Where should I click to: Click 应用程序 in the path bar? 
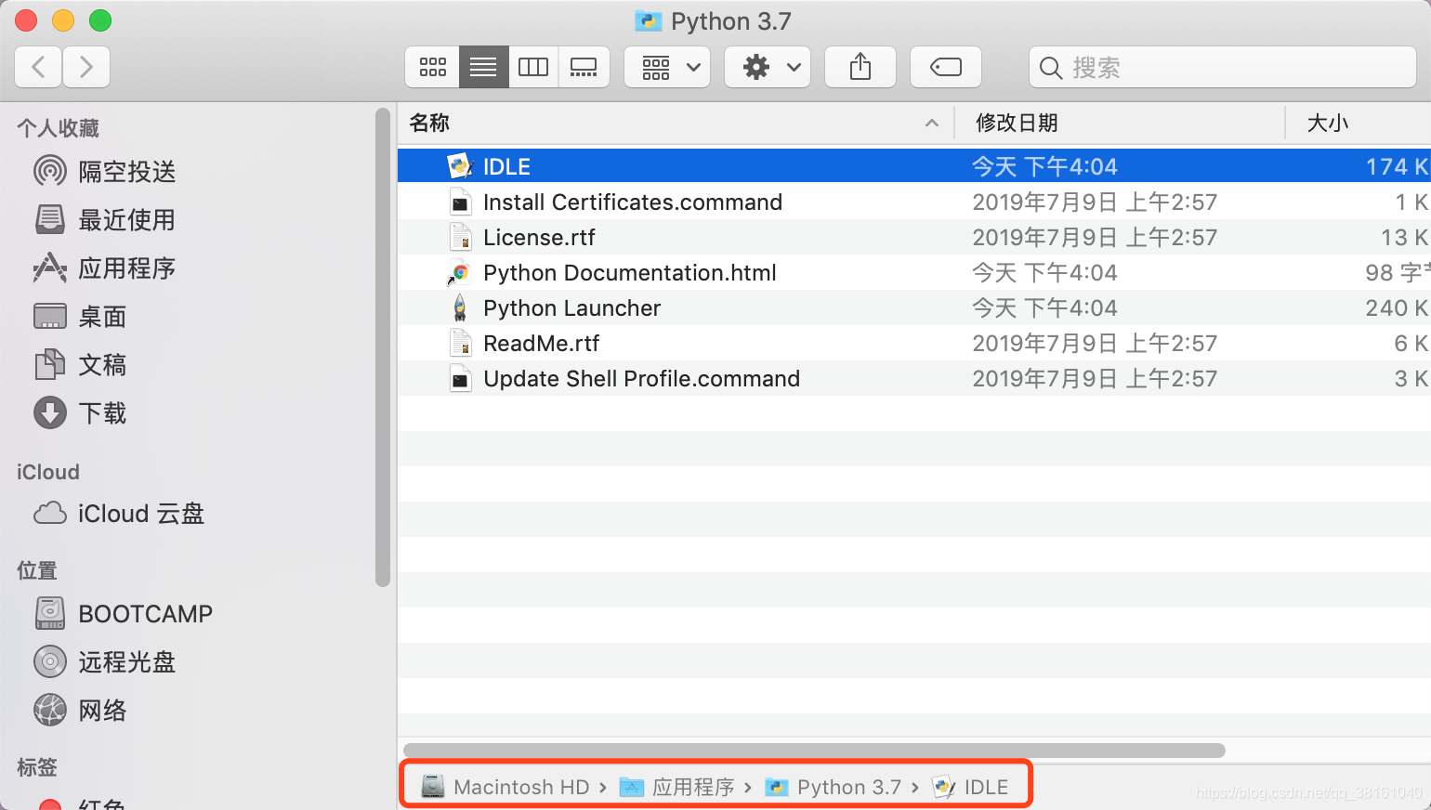click(x=693, y=787)
